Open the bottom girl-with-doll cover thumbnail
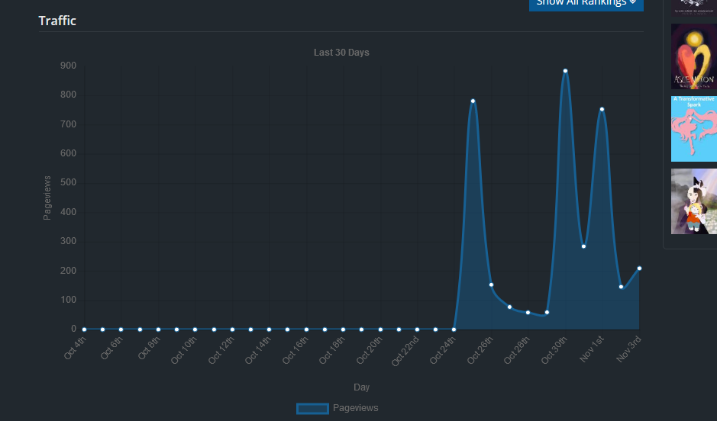The image size is (717, 421). coord(693,201)
